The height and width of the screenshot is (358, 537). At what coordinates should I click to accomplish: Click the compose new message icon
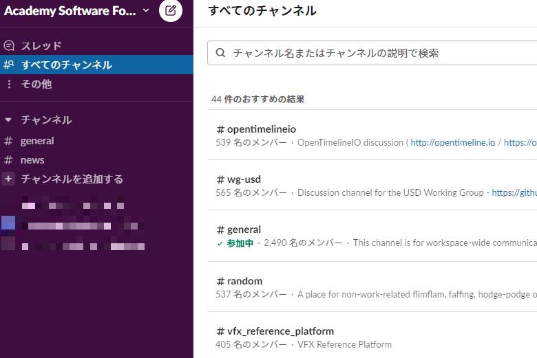coord(171,10)
